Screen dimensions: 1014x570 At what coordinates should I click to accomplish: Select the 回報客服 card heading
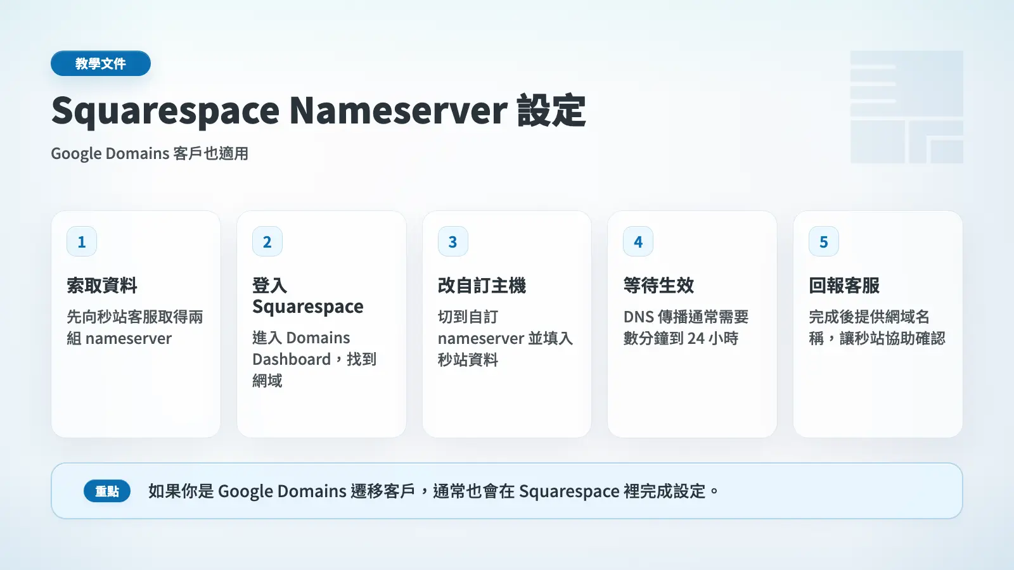coord(844,286)
